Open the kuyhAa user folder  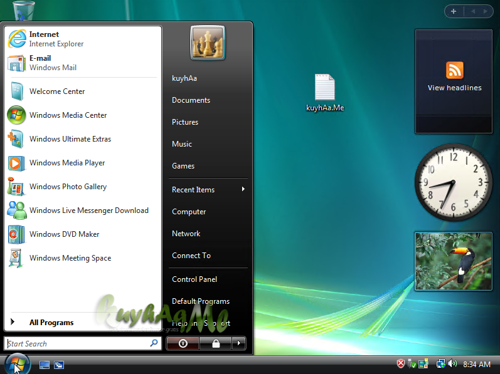pos(184,78)
